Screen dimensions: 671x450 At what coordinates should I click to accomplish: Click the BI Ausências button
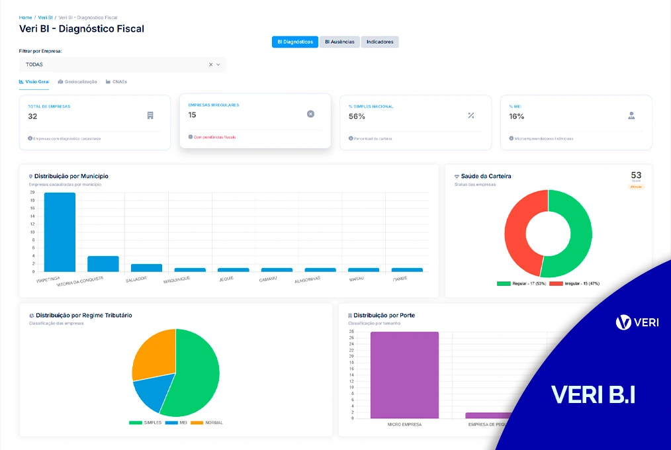(339, 42)
